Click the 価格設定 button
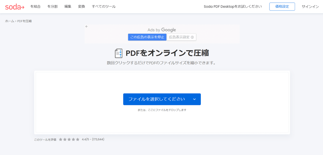Viewport: 323px width, 155px height. (x=282, y=6)
